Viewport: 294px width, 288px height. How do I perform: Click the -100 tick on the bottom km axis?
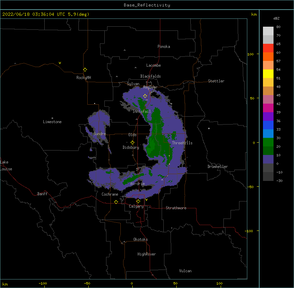pos(43,283)
